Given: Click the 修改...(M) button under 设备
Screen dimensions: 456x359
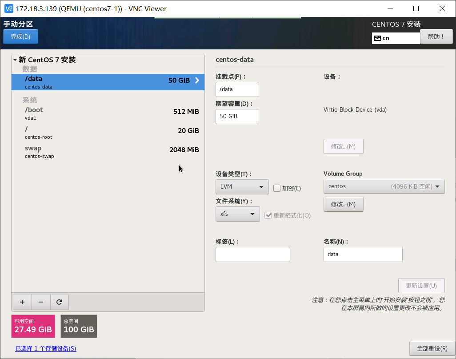Looking at the screenshot, I should coord(344,146).
